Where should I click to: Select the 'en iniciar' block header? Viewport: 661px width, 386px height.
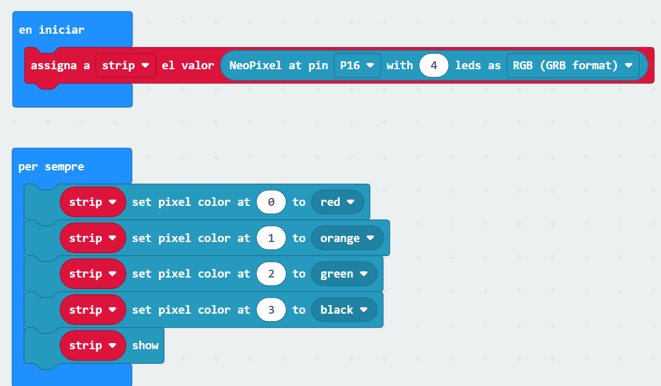click(x=52, y=29)
